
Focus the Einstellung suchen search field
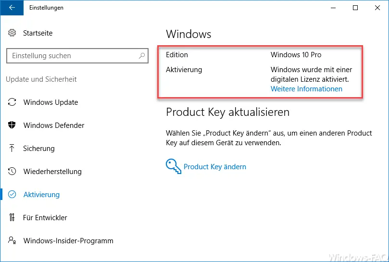[x=77, y=56]
